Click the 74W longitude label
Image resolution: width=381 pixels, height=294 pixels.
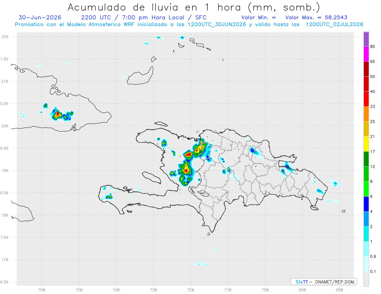[116, 290]
